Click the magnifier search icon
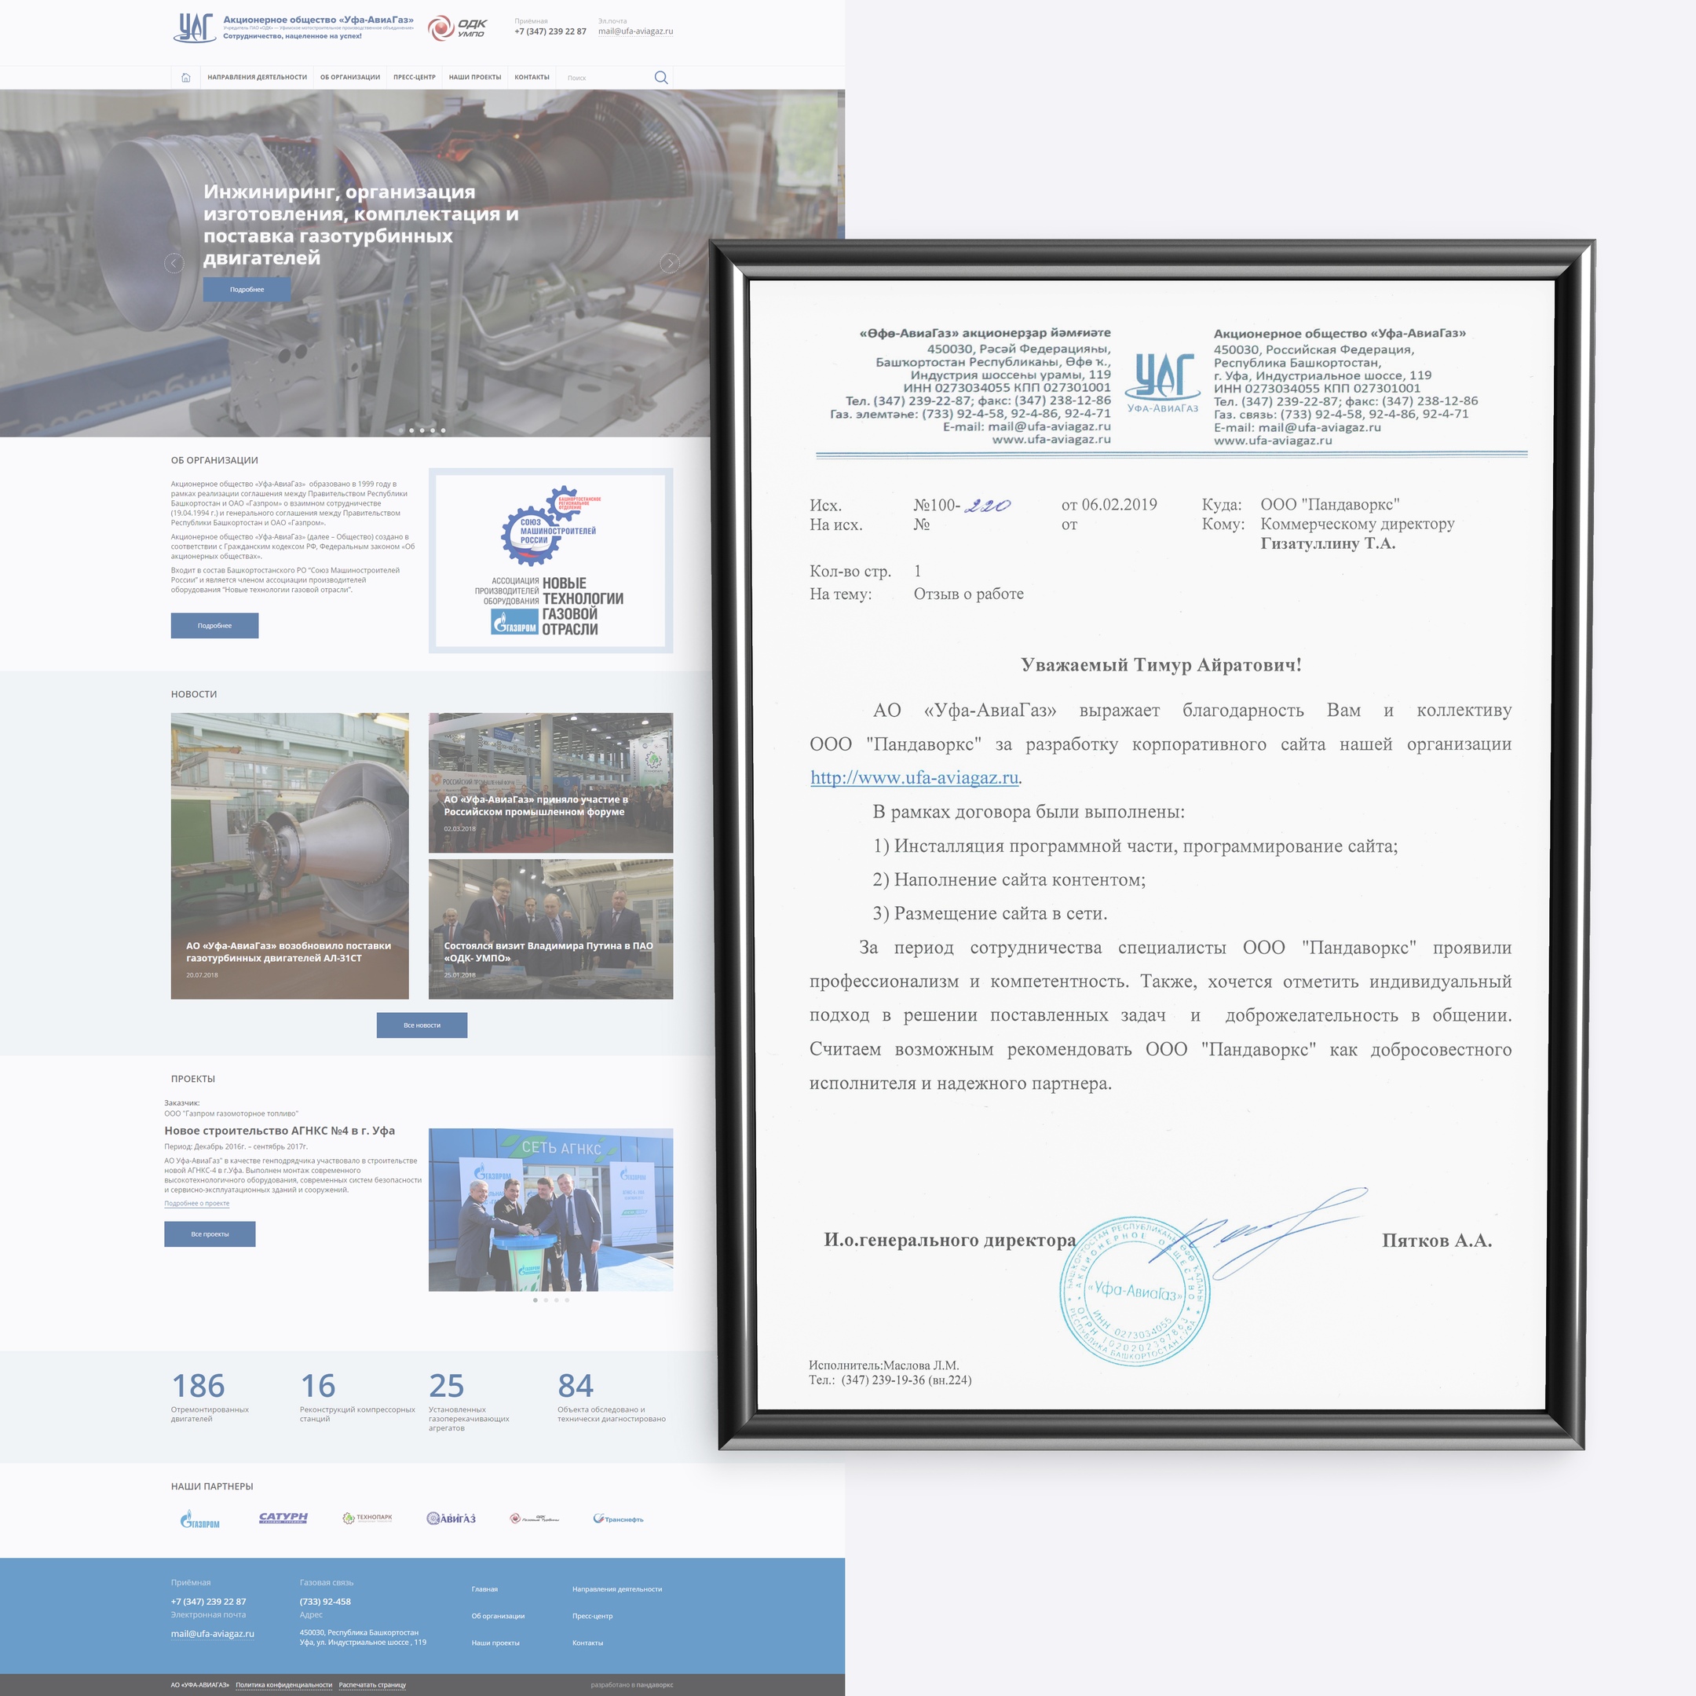Viewport: 1696px width, 1696px height. (x=661, y=77)
